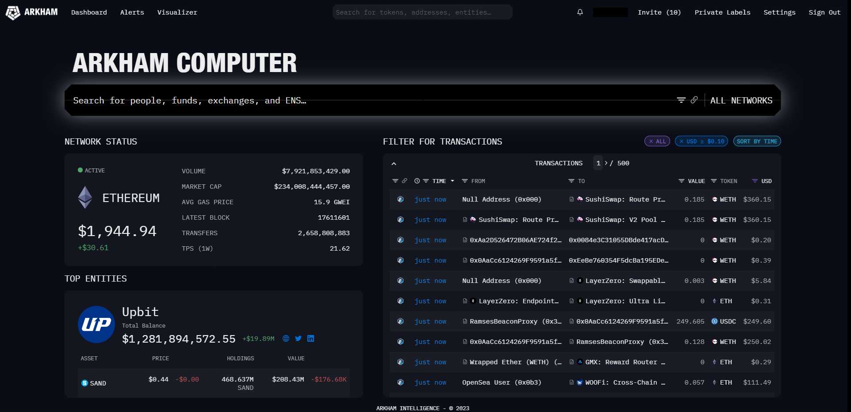Click the SAND asset row name
The image size is (851, 412).
pos(98,383)
